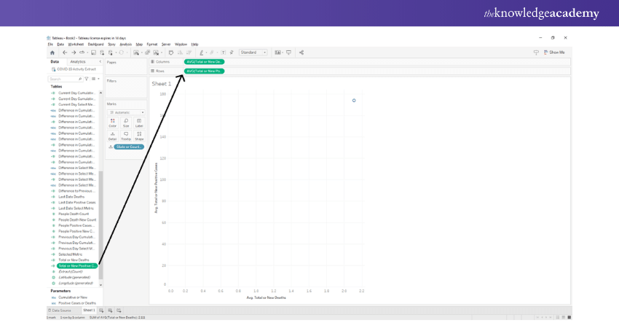619x328 pixels.
Task: Click the Tooltip card in Marks
Action: coord(126,136)
